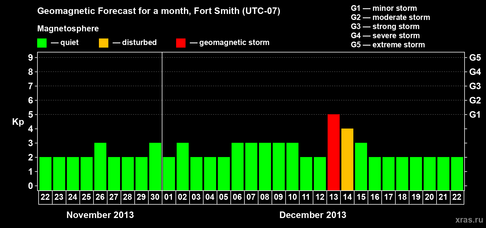Image resolution: width=486 pixels, height=228 pixels.
Task: Click date label 14 on the axis
Action: pyautogui.click(x=347, y=197)
